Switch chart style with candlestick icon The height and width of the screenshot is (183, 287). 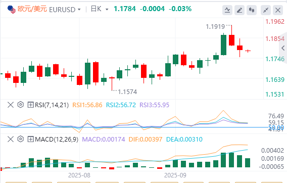click(252, 10)
